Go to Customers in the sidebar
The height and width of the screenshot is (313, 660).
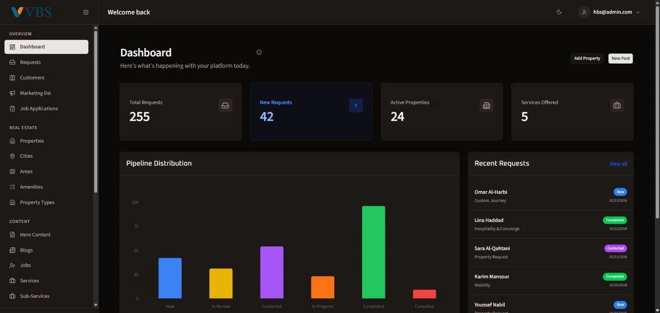[x=46, y=78]
